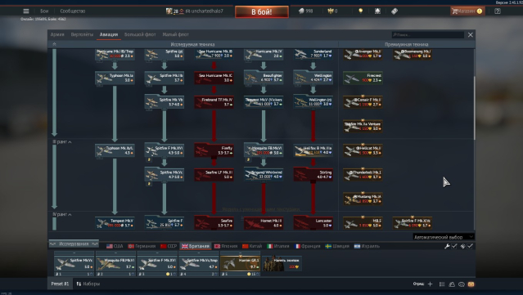This screenshot has height=295, width=523.
Task: Open the Автоматический выбор dropdown
Action: [x=444, y=237]
